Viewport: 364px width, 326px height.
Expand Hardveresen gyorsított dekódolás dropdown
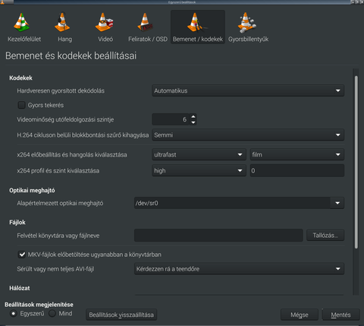pos(248,90)
